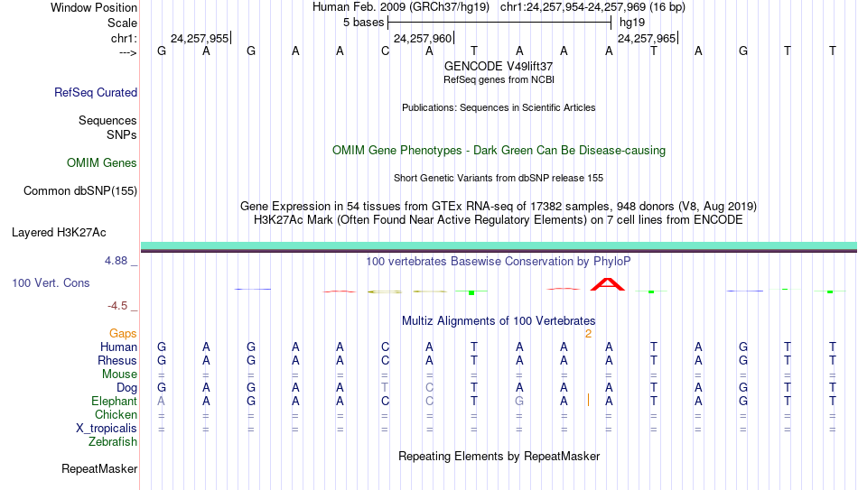Select the Chicken alignment row label
The height and width of the screenshot is (490, 858).
(116, 414)
